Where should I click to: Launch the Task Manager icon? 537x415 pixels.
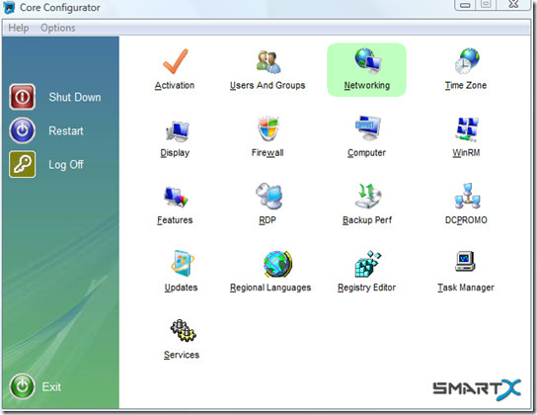tap(465, 262)
